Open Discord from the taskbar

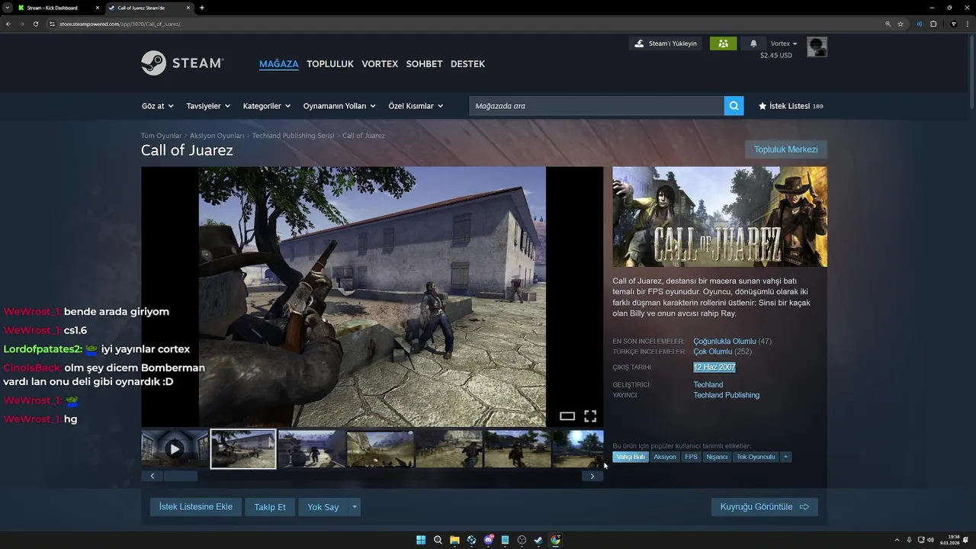(x=488, y=540)
